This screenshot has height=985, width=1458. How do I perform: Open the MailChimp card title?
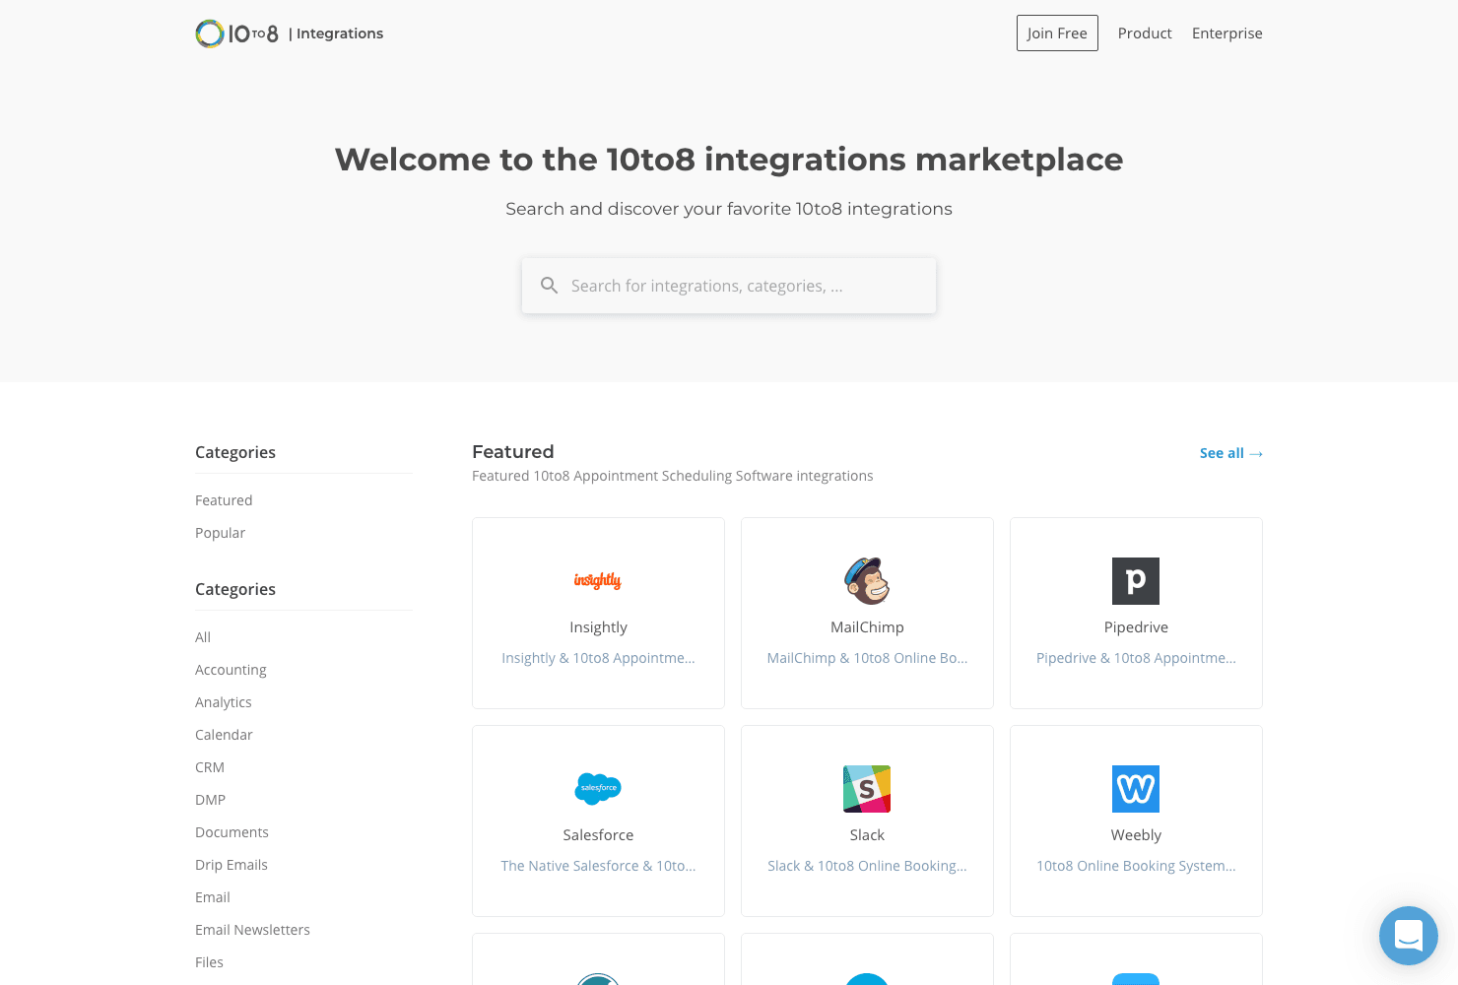867,627
